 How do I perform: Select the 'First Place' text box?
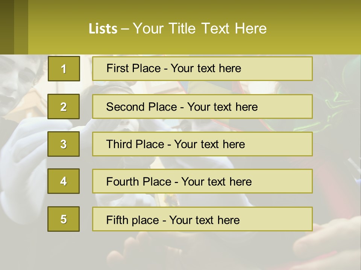[x=202, y=69]
